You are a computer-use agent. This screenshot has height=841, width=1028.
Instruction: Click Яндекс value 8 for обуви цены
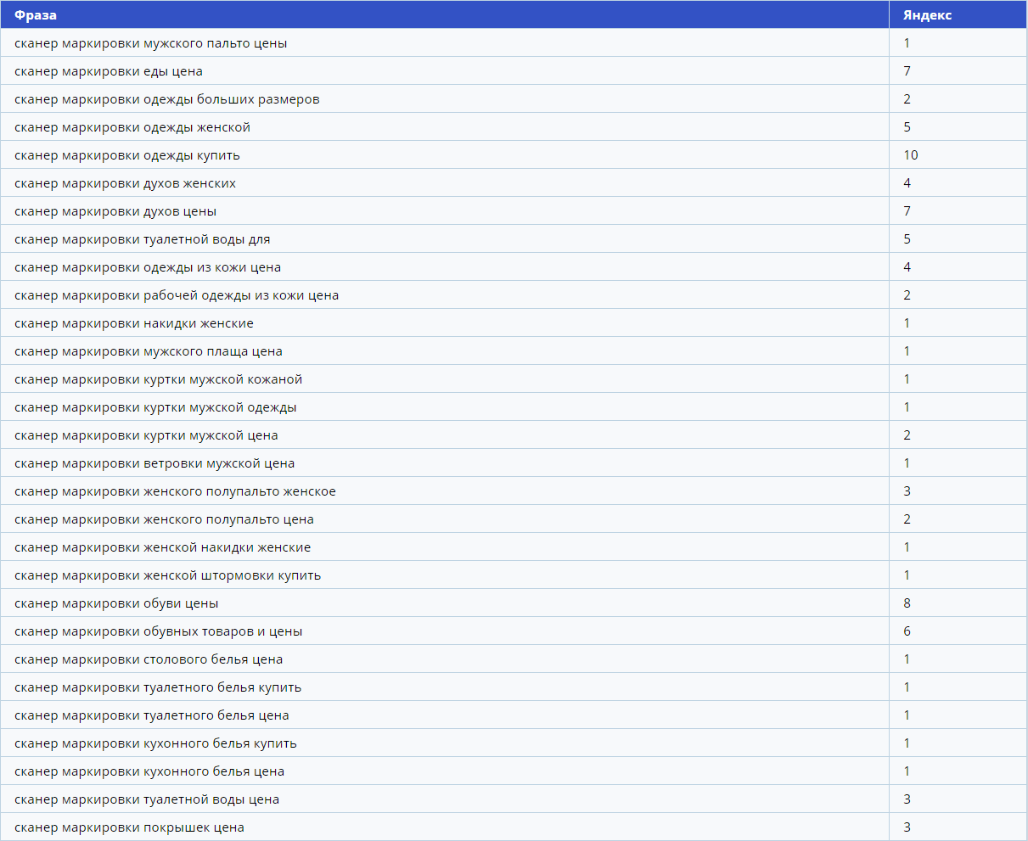tap(907, 603)
